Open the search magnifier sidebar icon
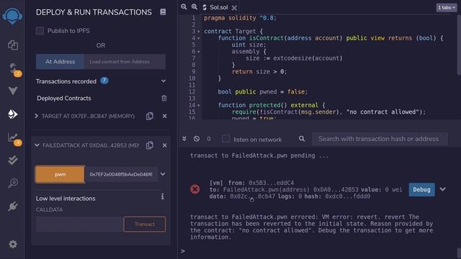461x259 pixels. pos(13,183)
